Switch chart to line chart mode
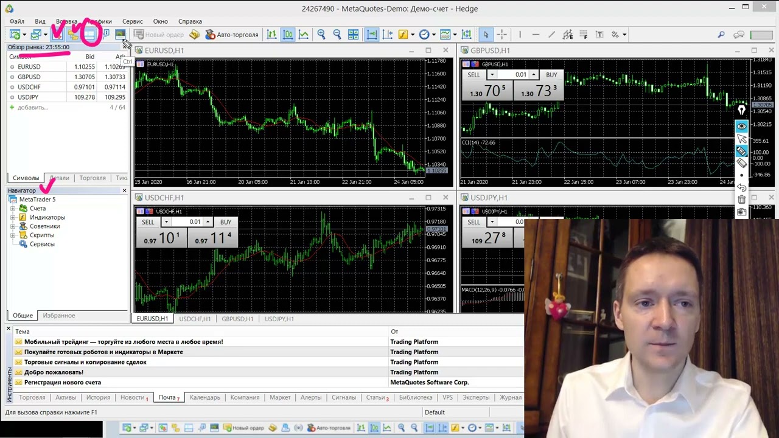 click(x=303, y=35)
